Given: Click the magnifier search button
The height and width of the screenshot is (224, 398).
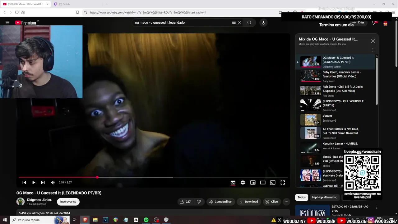Looking at the screenshot, I should (x=249, y=23).
